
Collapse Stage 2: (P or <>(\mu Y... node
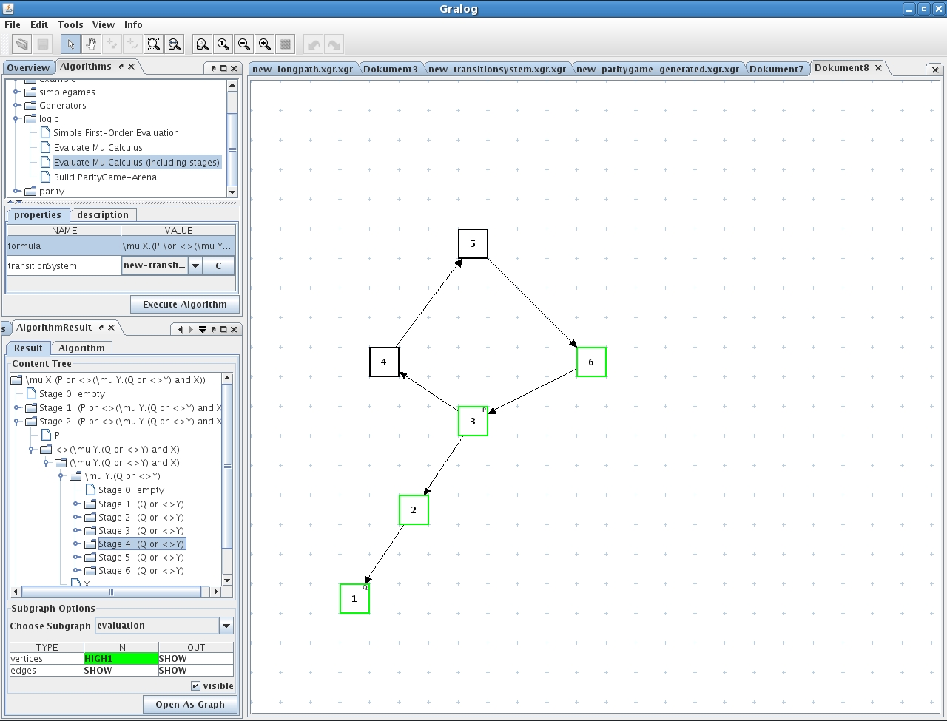(x=17, y=422)
